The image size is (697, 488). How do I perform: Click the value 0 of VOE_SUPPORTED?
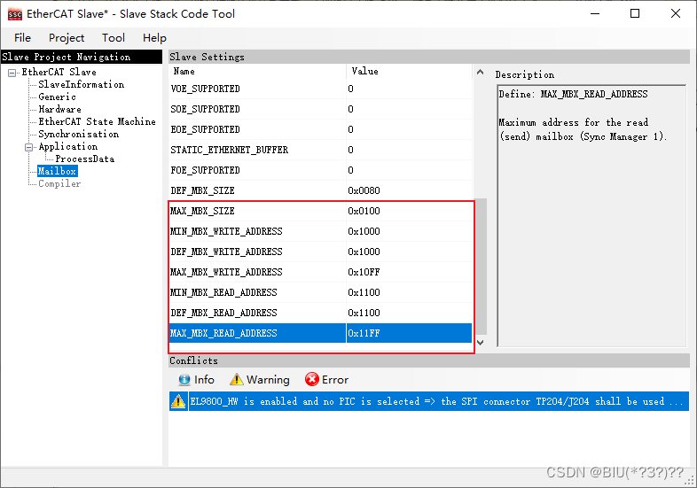coord(409,89)
